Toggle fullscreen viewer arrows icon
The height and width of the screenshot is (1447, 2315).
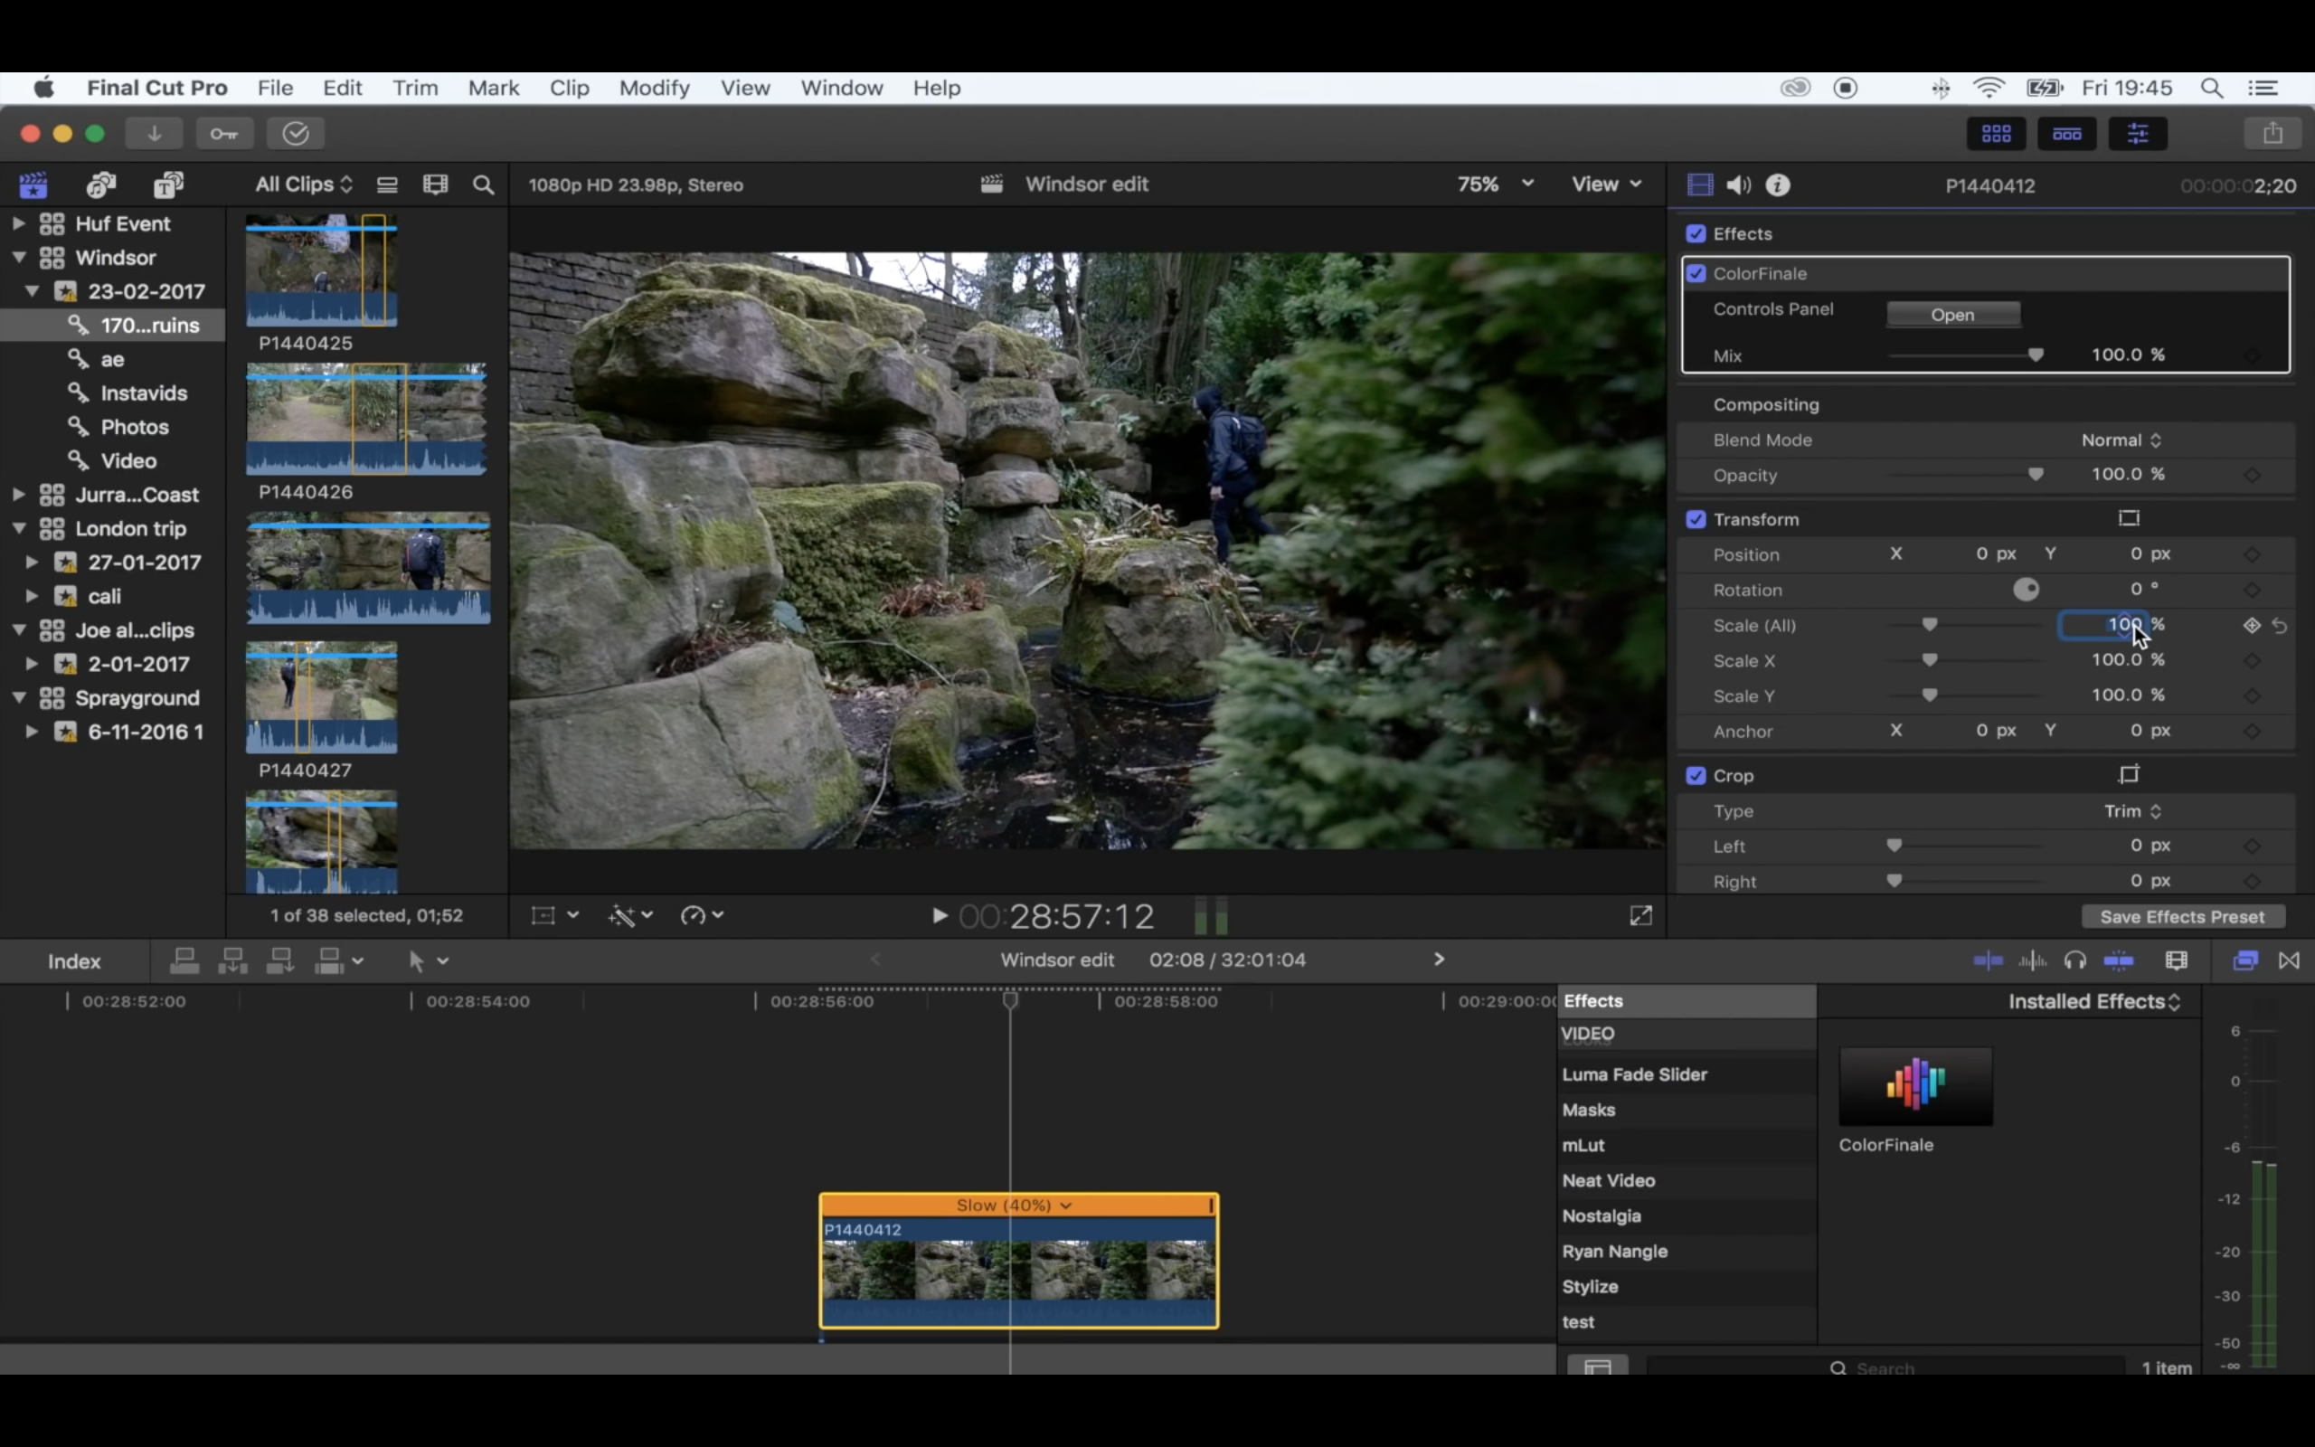tap(1640, 916)
